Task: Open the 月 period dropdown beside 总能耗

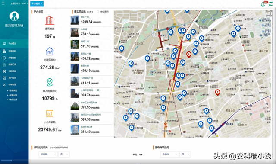Action: click(x=64, y=154)
